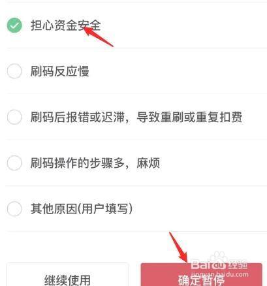Select the 刷码反应慢 radio circle
267x286 pixels.
tap(14, 71)
